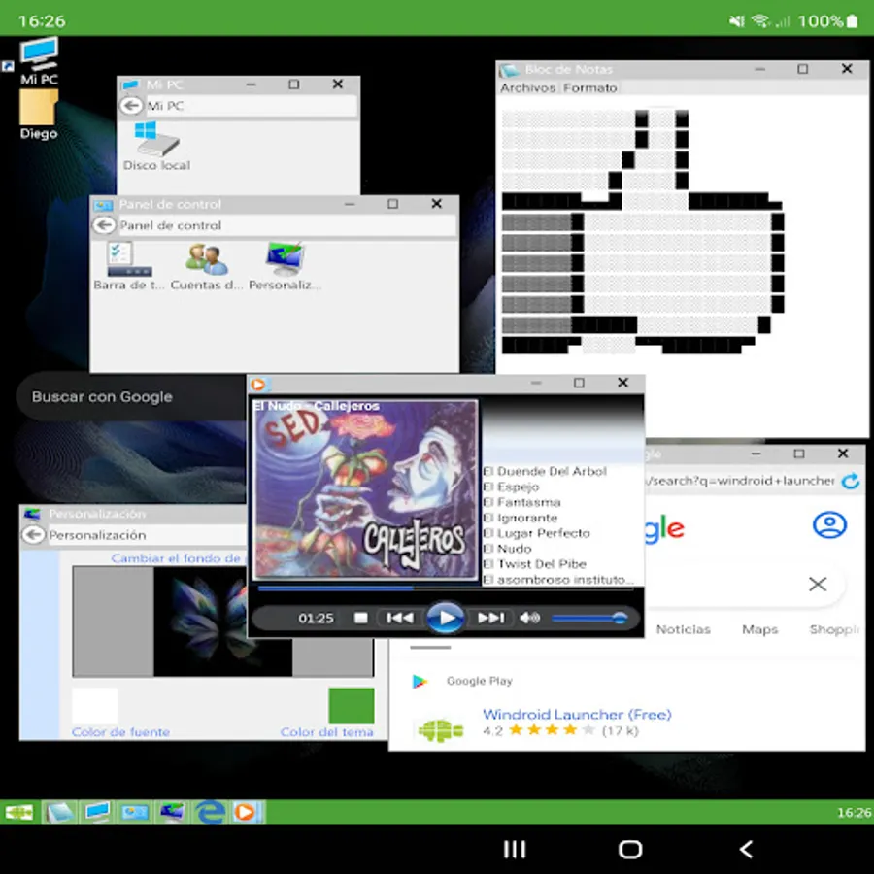Click the Color de fuente link
This screenshot has width=874, height=874.
(x=120, y=732)
